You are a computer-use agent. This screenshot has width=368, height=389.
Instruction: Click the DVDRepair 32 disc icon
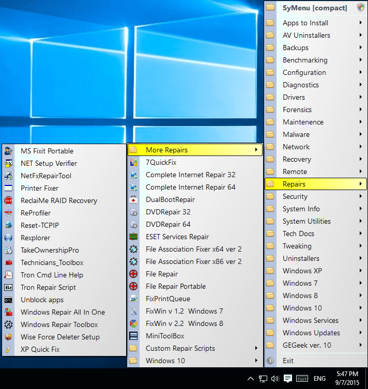point(133,212)
